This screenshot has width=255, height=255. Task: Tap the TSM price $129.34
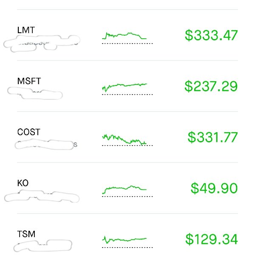pos(212,239)
